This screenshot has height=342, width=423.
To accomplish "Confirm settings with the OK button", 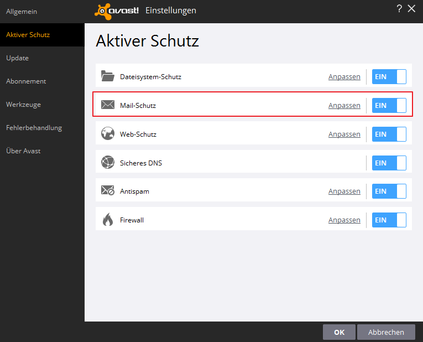I will point(339,332).
